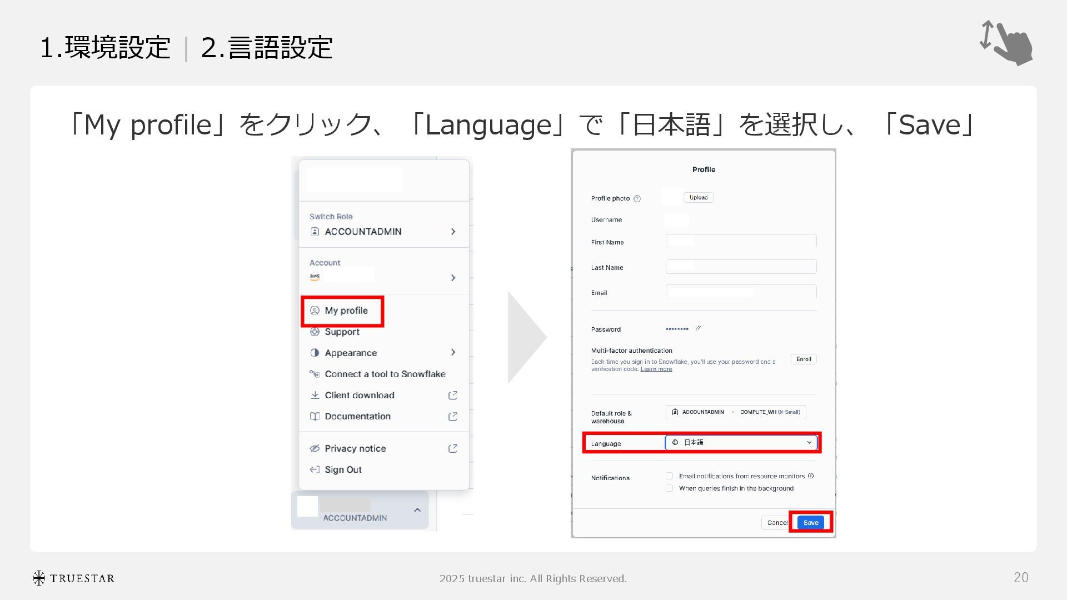Click the Upload profile photo button

699,198
